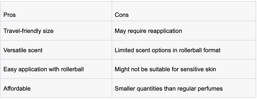Screen dimensions: 257x99
Task: Click the Affordable cell
Action: [x=56, y=88]
